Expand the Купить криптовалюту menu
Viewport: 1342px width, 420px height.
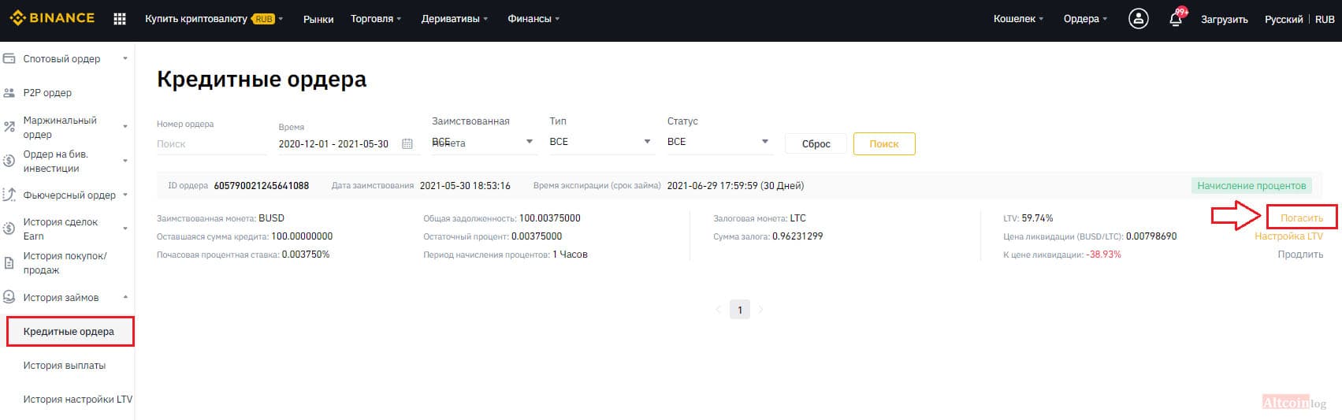pyautogui.click(x=214, y=19)
